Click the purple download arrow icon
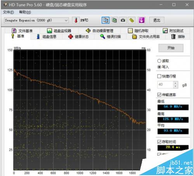 (142, 20)
